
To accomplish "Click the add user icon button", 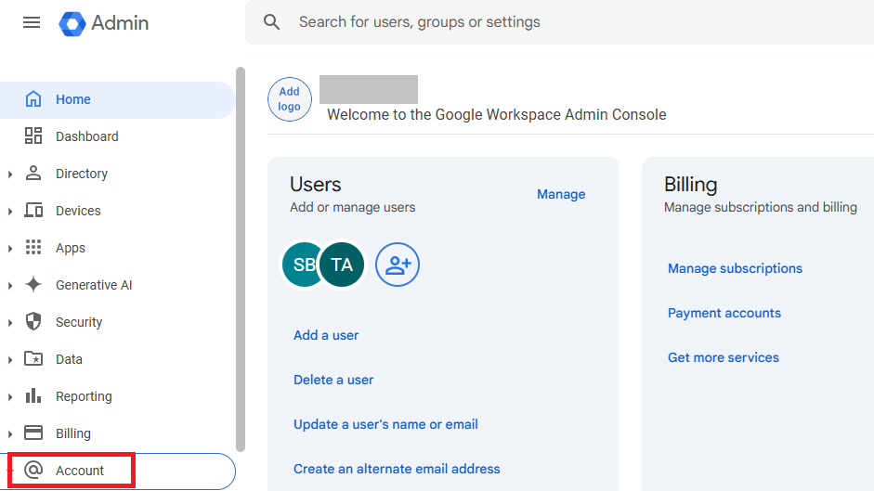I will [x=398, y=265].
